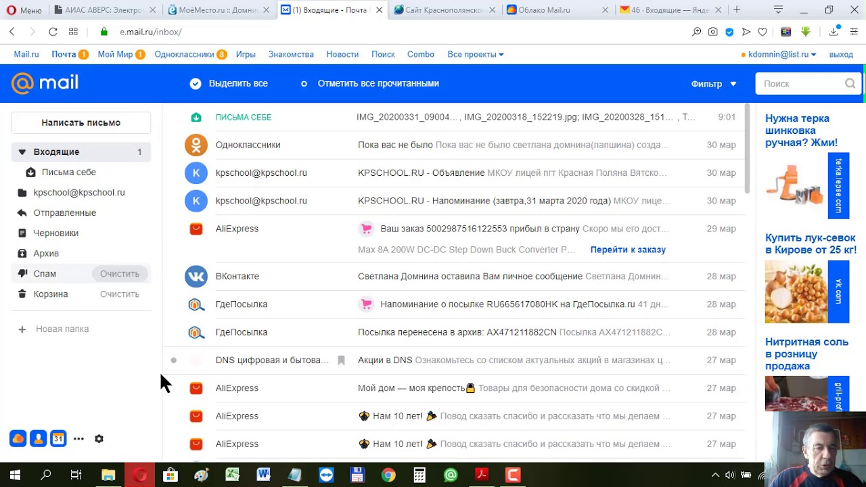Select ГдеПосылка Посылка перенесена email avatar
Viewport: 866px width, 487px height.
196,332
